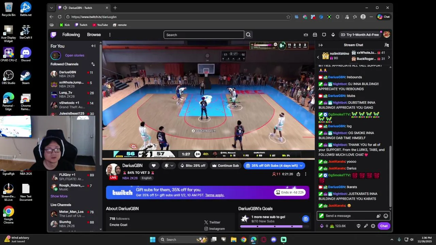Image resolution: width=436 pixels, height=245 pixels.
Task: Open stories in the sidebar
Action: pos(75,55)
